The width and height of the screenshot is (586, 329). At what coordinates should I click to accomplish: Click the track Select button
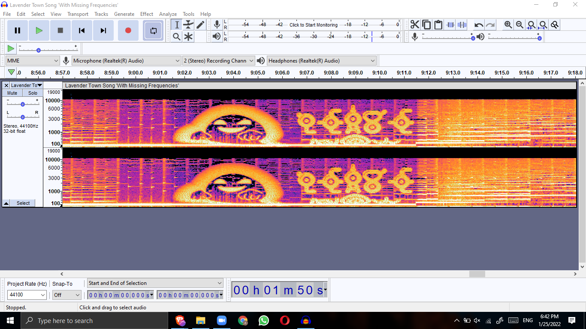pyautogui.click(x=23, y=203)
